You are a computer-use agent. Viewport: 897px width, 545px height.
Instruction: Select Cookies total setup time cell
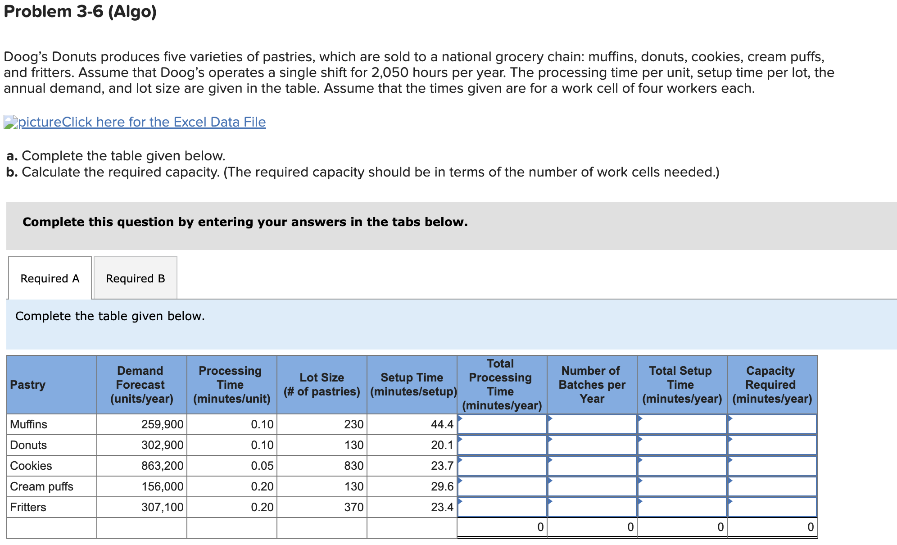(x=682, y=466)
